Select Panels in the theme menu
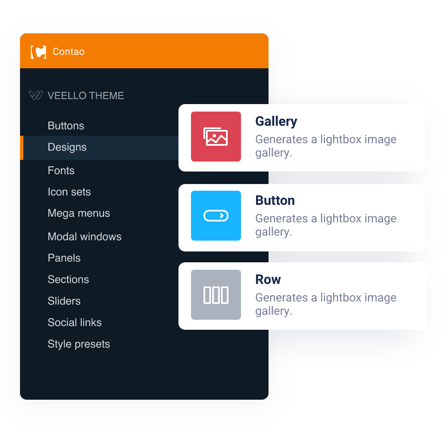The image size is (447, 433). click(64, 258)
